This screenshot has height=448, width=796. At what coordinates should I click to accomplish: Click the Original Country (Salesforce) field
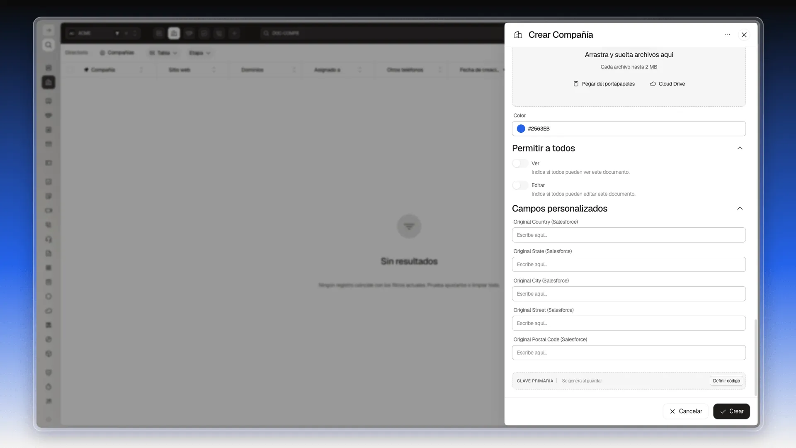[x=629, y=235]
